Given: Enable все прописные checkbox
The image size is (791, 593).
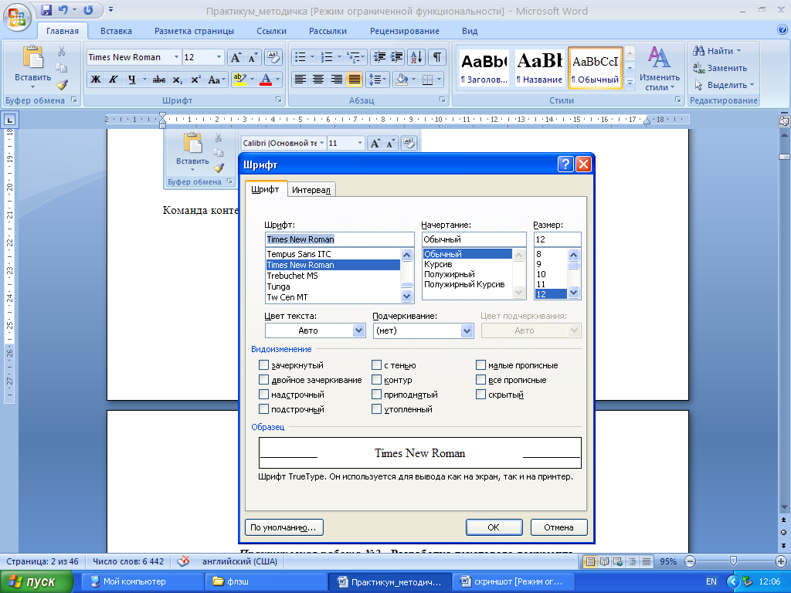Looking at the screenshot, I should pyautogui.click(x=480, y=379).
